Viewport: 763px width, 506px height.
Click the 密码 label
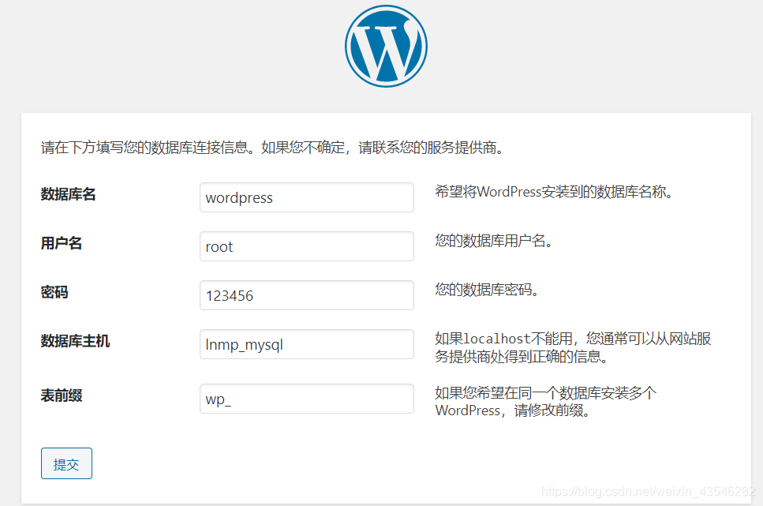[54, 292]
